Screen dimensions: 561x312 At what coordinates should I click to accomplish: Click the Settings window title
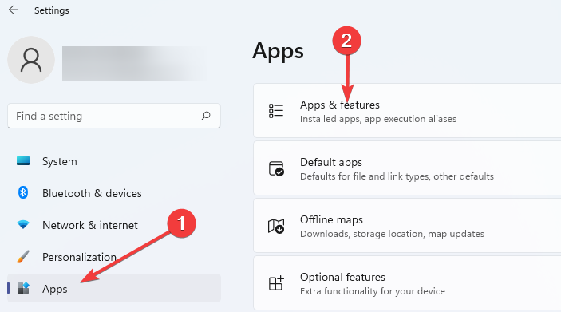pyautogui.click(x=52, y=10)
